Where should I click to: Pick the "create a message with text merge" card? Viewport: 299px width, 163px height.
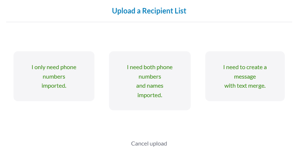tap(245, 76)
